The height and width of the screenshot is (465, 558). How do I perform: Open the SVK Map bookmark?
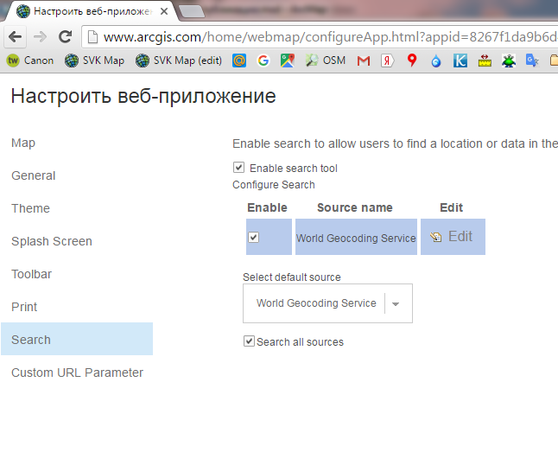pyautogui.click(x=94, y=61)
